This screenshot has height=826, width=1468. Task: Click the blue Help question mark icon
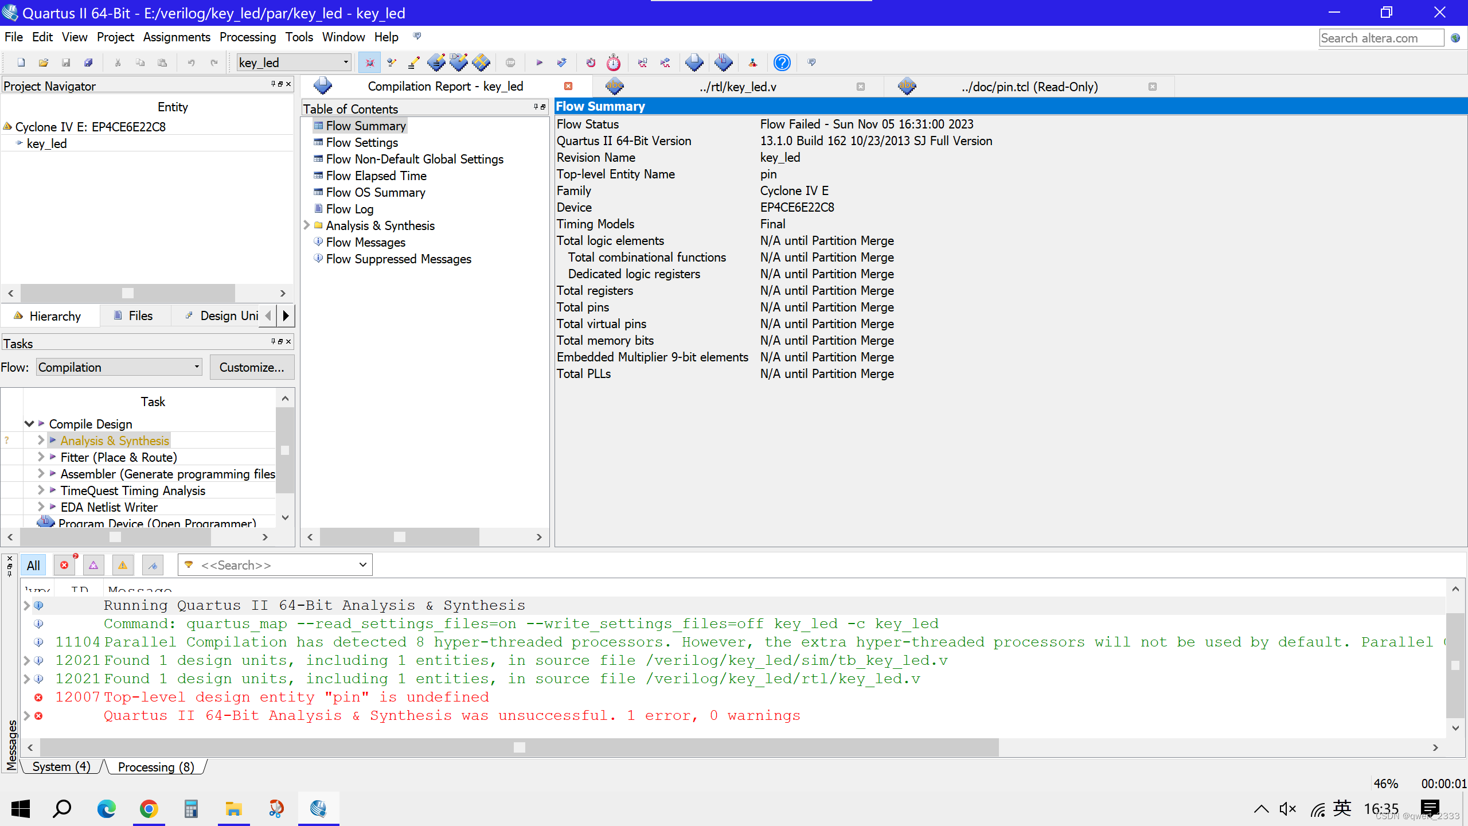(782, 63)
